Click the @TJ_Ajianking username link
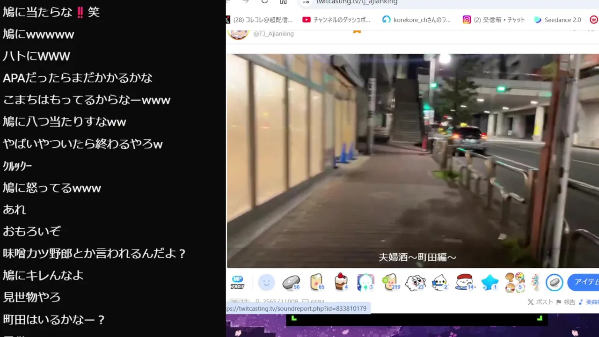Screen dimensions: 599x337 pyautogui.click(x=273, y=34)
